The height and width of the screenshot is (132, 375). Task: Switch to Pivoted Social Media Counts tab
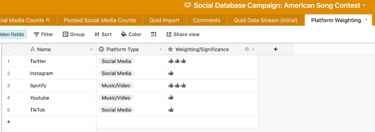point(100,20)
